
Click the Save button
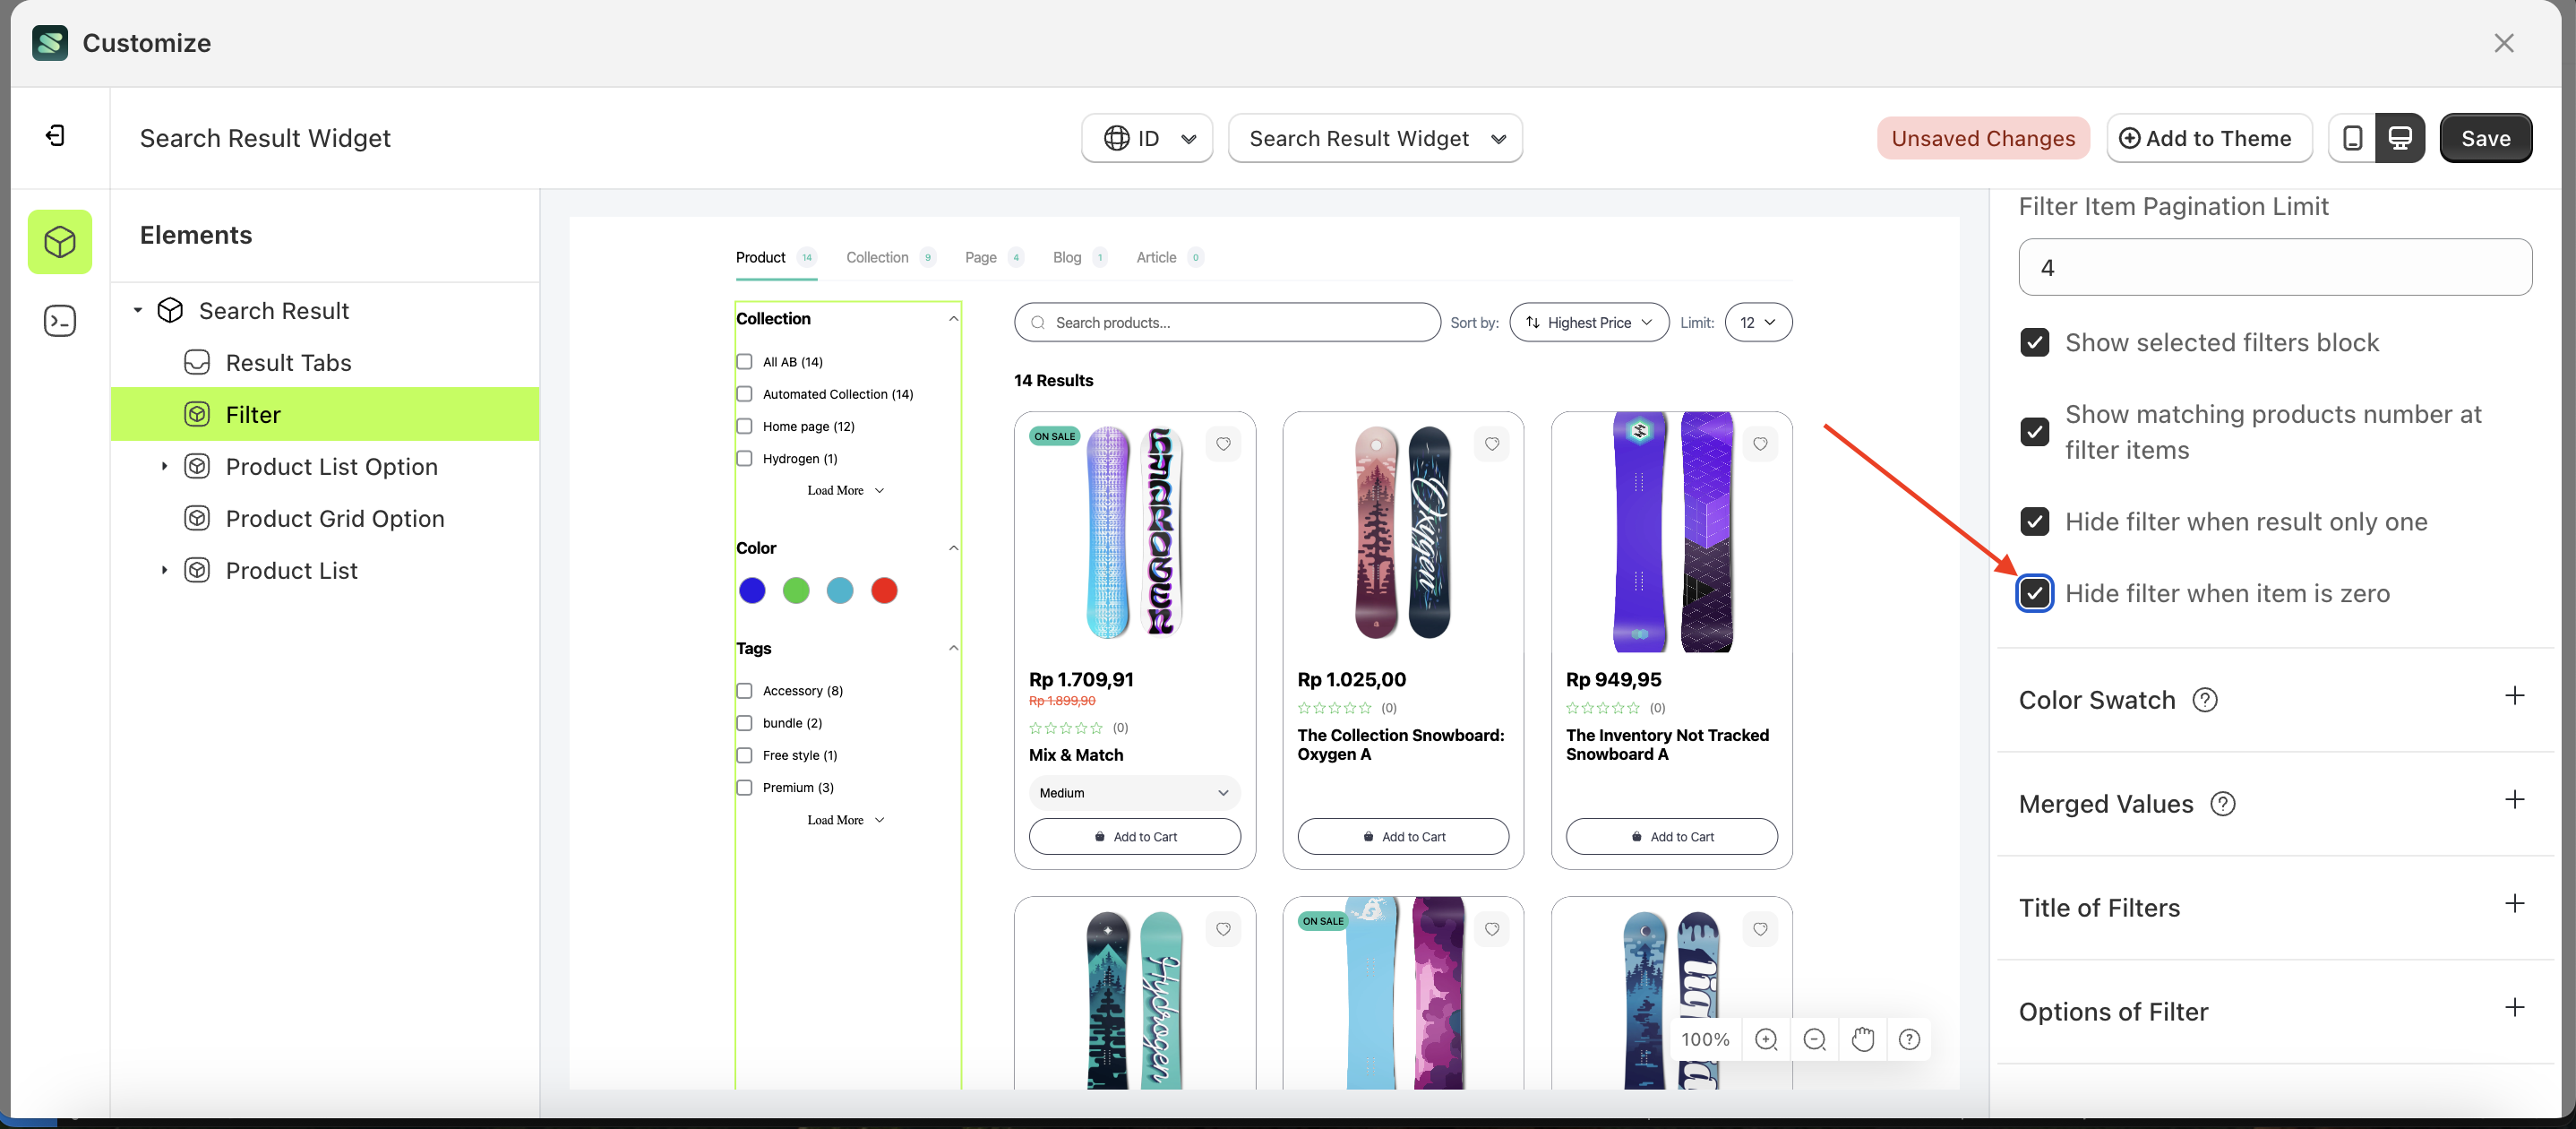click(x=2486, y=138)
